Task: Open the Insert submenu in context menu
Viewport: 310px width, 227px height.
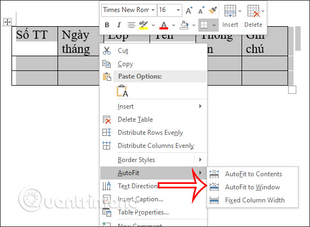Action: coord(153,106)
